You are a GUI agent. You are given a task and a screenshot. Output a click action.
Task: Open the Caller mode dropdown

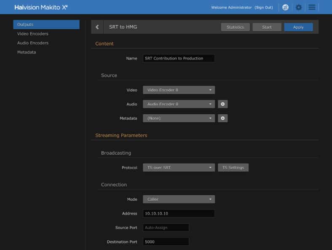pos(179,199)
